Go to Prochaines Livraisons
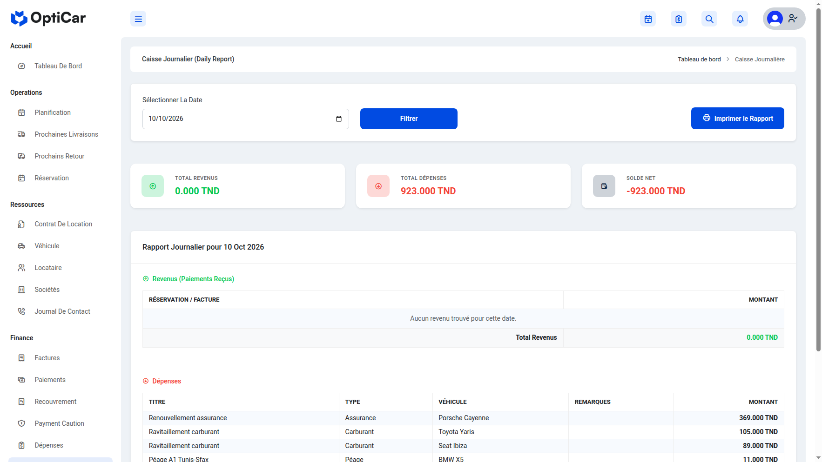 pyautogui.click(x=61, y=134)
